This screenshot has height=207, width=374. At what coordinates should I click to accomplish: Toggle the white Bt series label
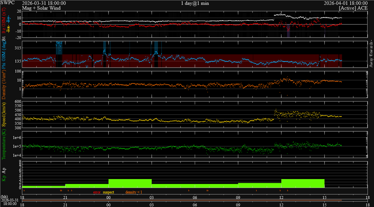click(4, 39)
